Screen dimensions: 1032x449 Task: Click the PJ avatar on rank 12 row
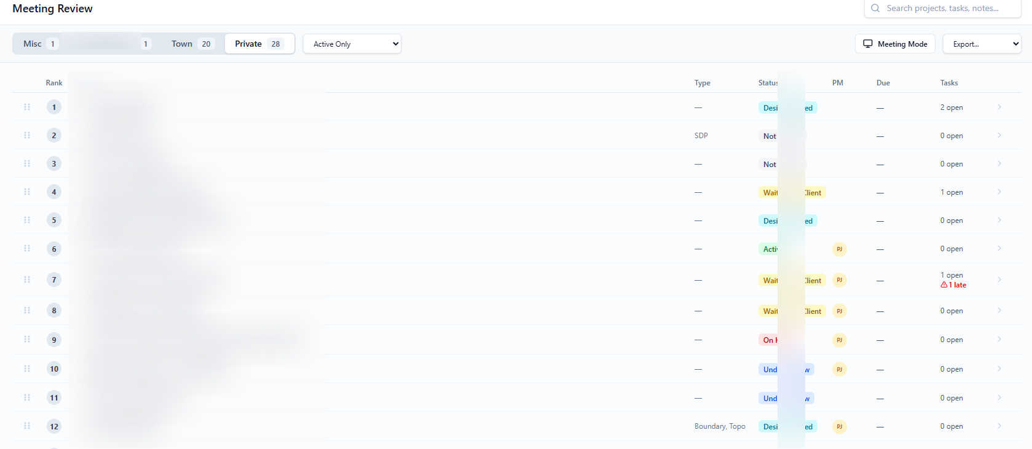pos(839,426)
